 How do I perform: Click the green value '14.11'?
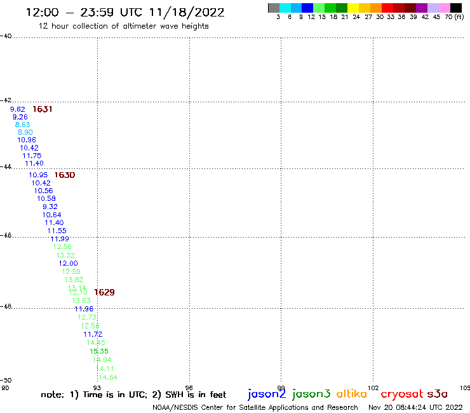coord(105,369)
